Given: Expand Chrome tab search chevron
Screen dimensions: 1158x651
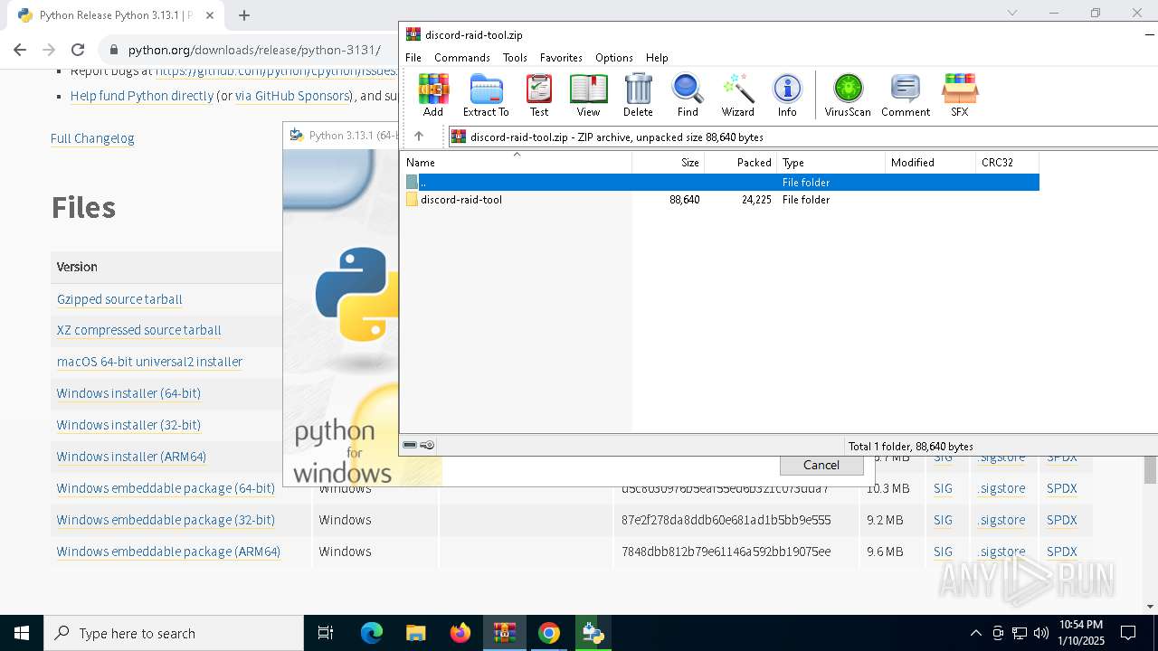Looking at the screenshot, I should [x=1012, y=13].
